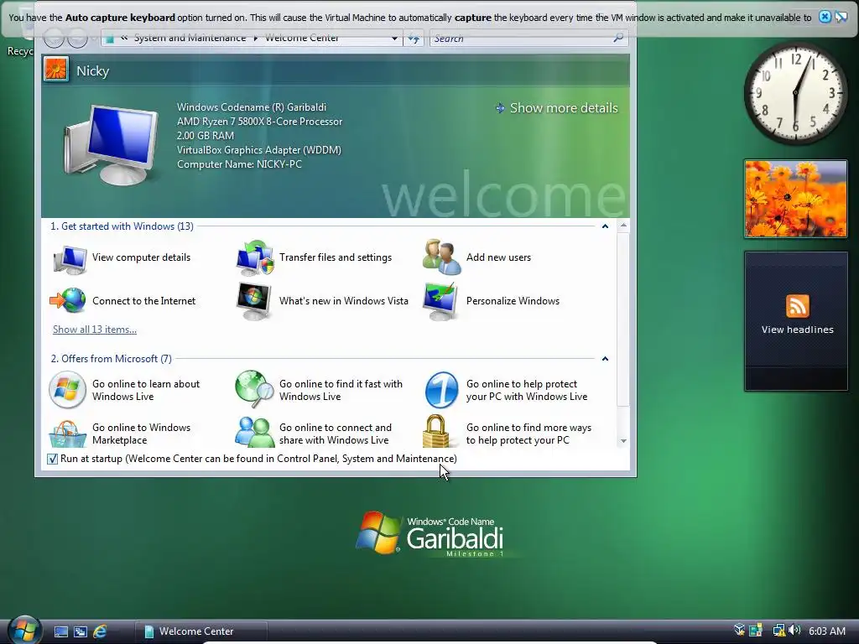Click the 6:03 AM taskbar clock

[826, 631]
